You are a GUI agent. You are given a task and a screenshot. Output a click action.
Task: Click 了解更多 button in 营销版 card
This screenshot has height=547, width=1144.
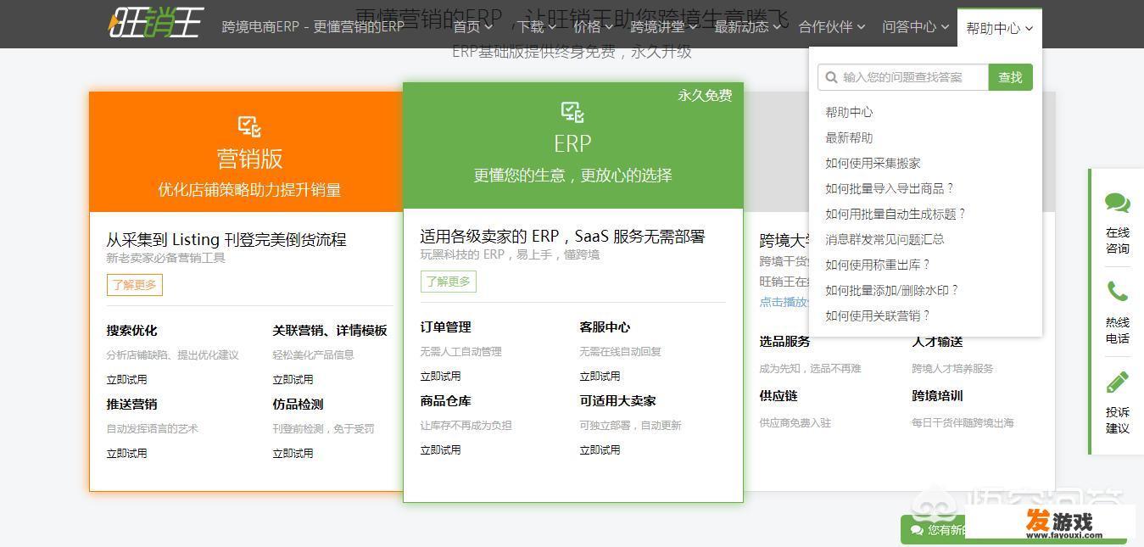tap(135, 285)
